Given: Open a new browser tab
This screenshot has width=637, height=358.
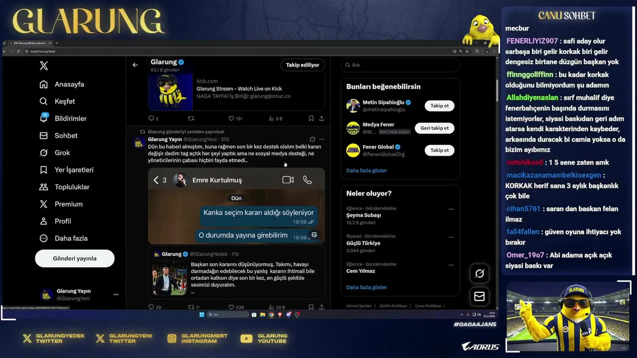Looking at the screenshot, I should (57, 43).
